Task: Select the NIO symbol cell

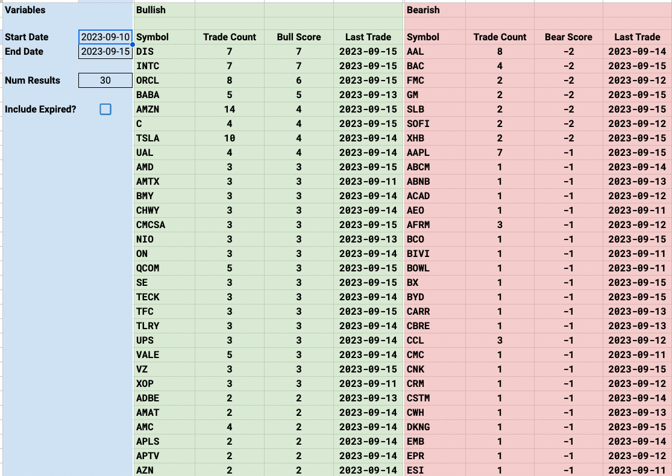Action: coord(164,240)
